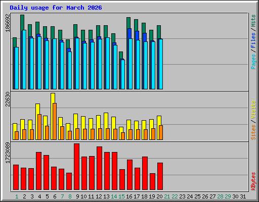This screenshot has width=259, height=202.
Task: Click the 1723089 KBytes axis value
Action: (x=8, y=153)
